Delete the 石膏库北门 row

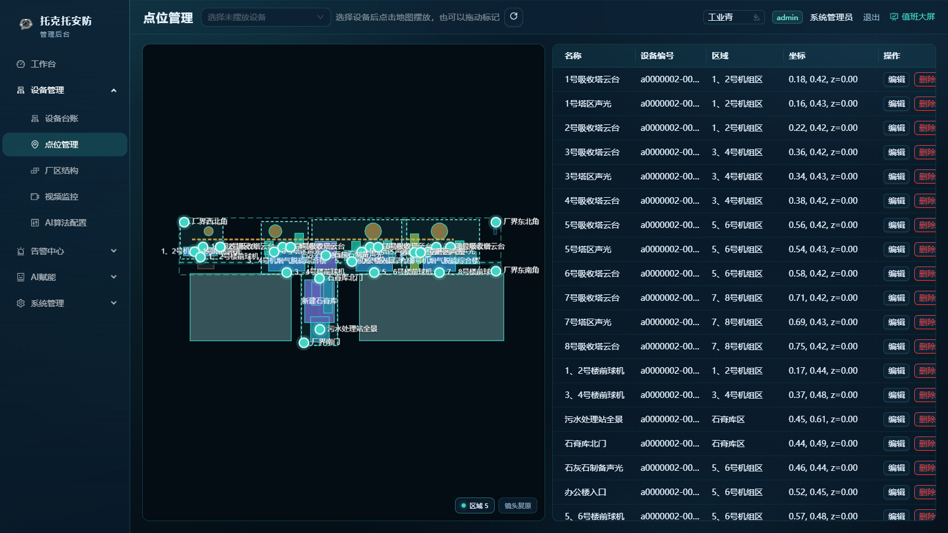tap(925, 444)
